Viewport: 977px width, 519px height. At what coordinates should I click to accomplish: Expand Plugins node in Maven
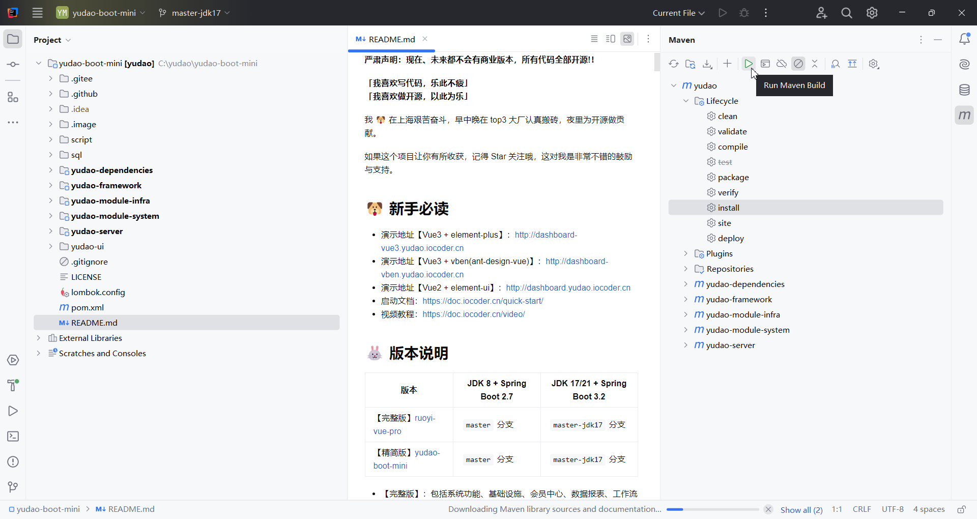click(x=686, y=253)
